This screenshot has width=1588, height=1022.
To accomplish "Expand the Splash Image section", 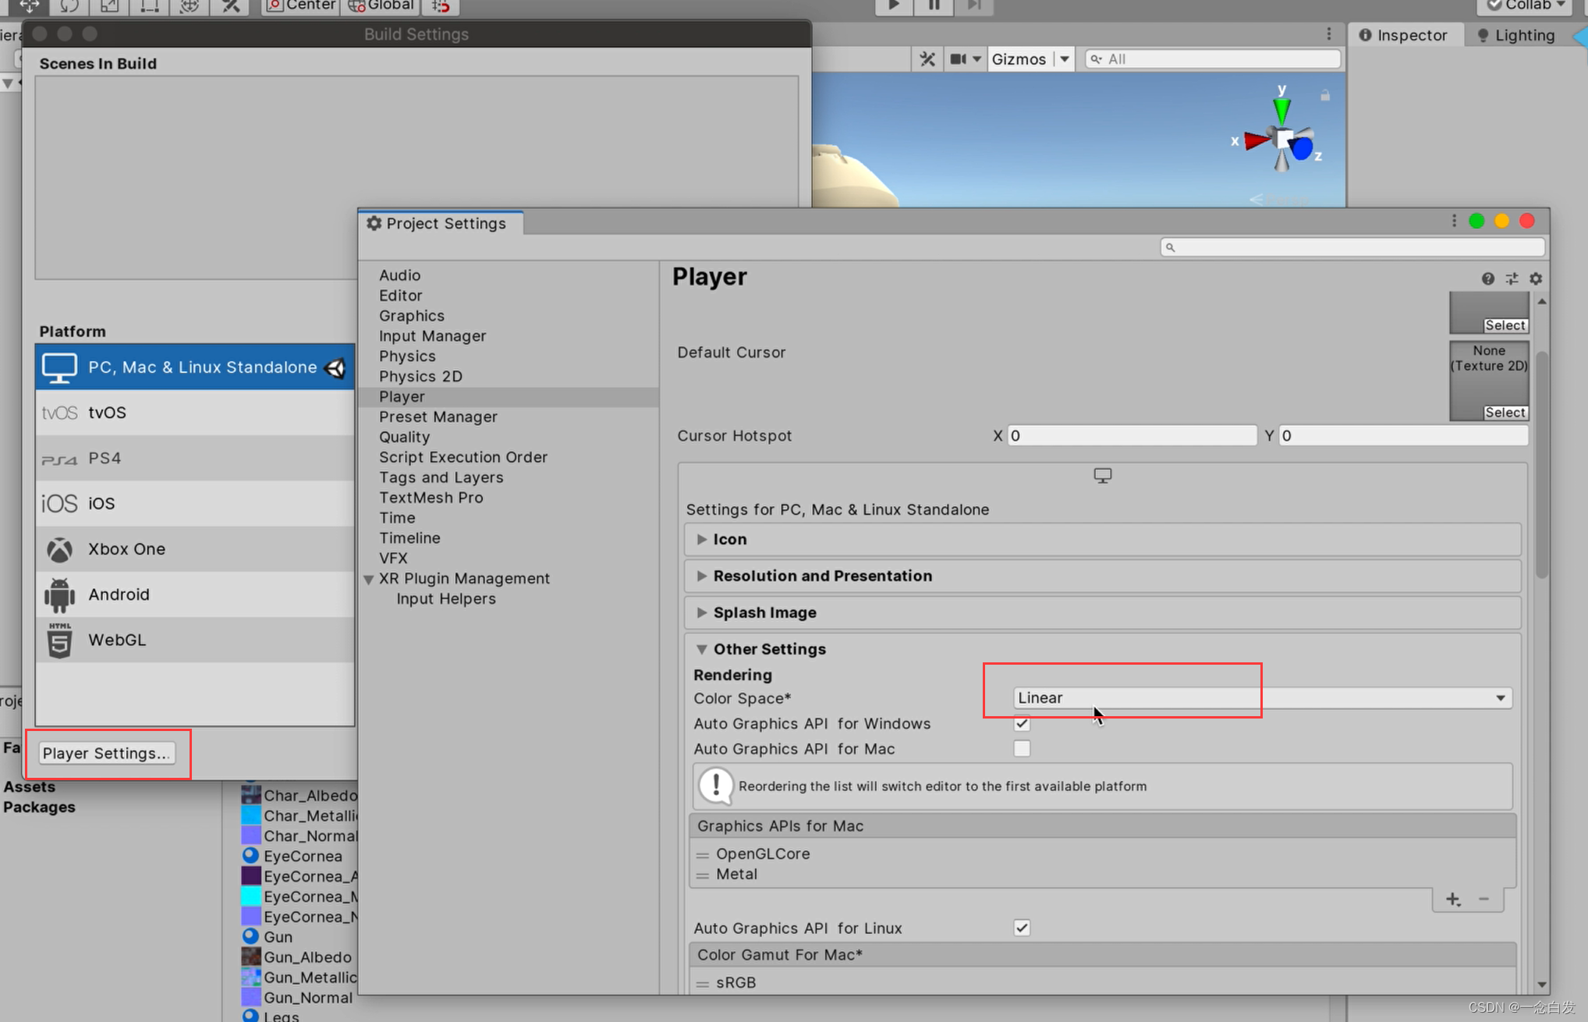I will (764, 612).
